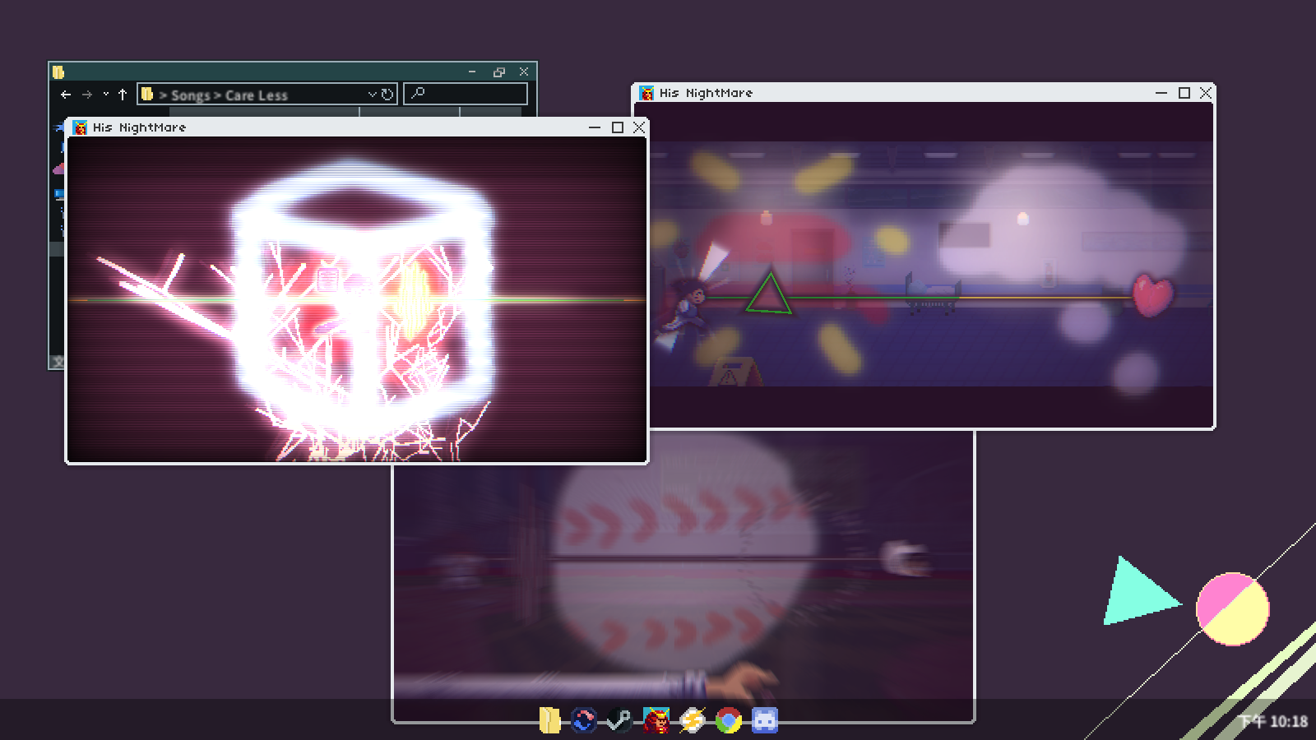This screenshot has width=1316, height=740.
Task: Refresh the Care Less folder view
Action: pos(387,95)
